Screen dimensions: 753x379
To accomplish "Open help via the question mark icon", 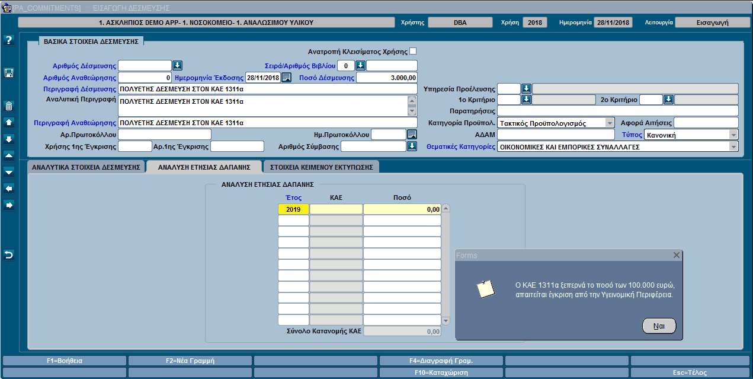I will click(8, 40).
